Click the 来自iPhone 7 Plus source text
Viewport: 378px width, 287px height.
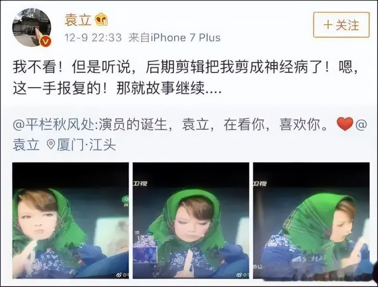pyautogui.click(x=175, y=38)
